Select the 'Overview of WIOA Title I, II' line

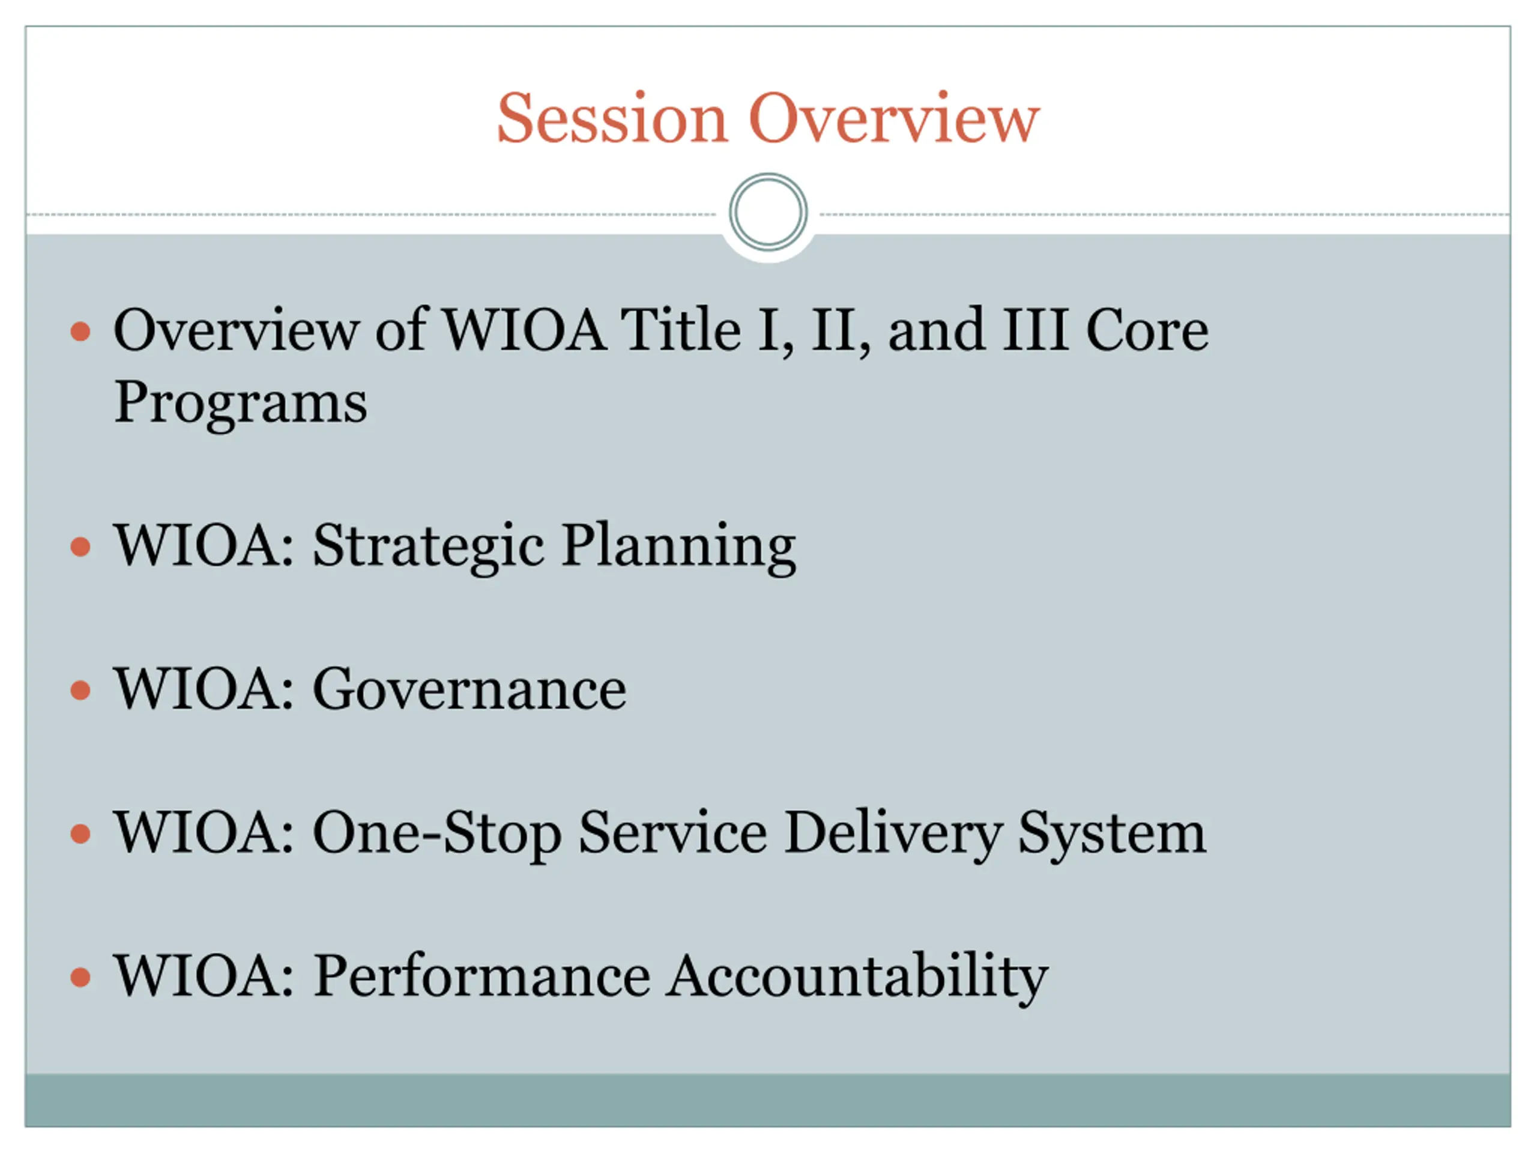point(661,331)
